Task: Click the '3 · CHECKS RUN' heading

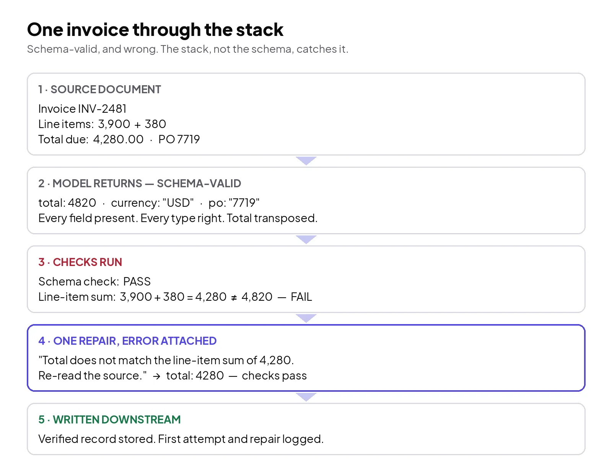Action: pos(80,262)
